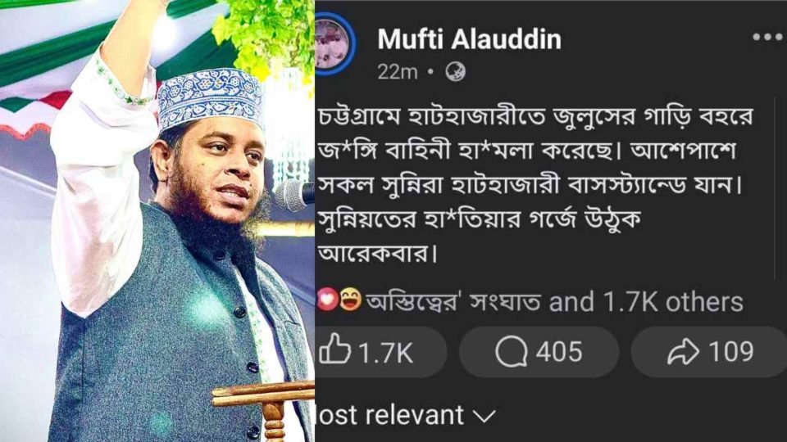
Task: Tap the 109 shares button
Action: pos(708,352)
